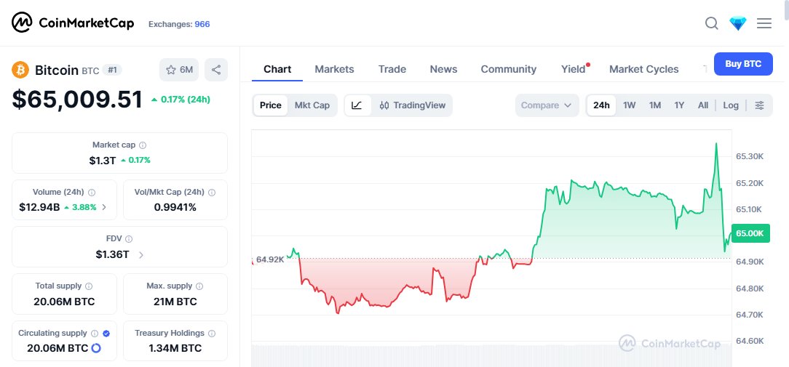The width and height of the screenshot is (789, 367).
Task: Open chart settings sliders icon
Action: pyautogui.click(x=759, y=105)
